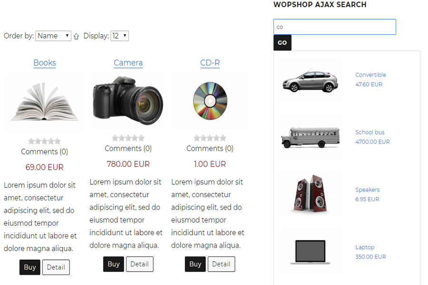Toggle the sort direction arrow icon
Viewport: 428px width, 285px height.
click(76, 36)
